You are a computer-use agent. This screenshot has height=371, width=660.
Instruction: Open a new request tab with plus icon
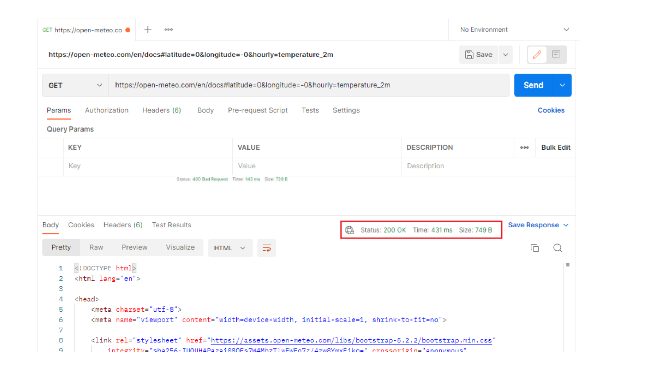pos(148,30)
